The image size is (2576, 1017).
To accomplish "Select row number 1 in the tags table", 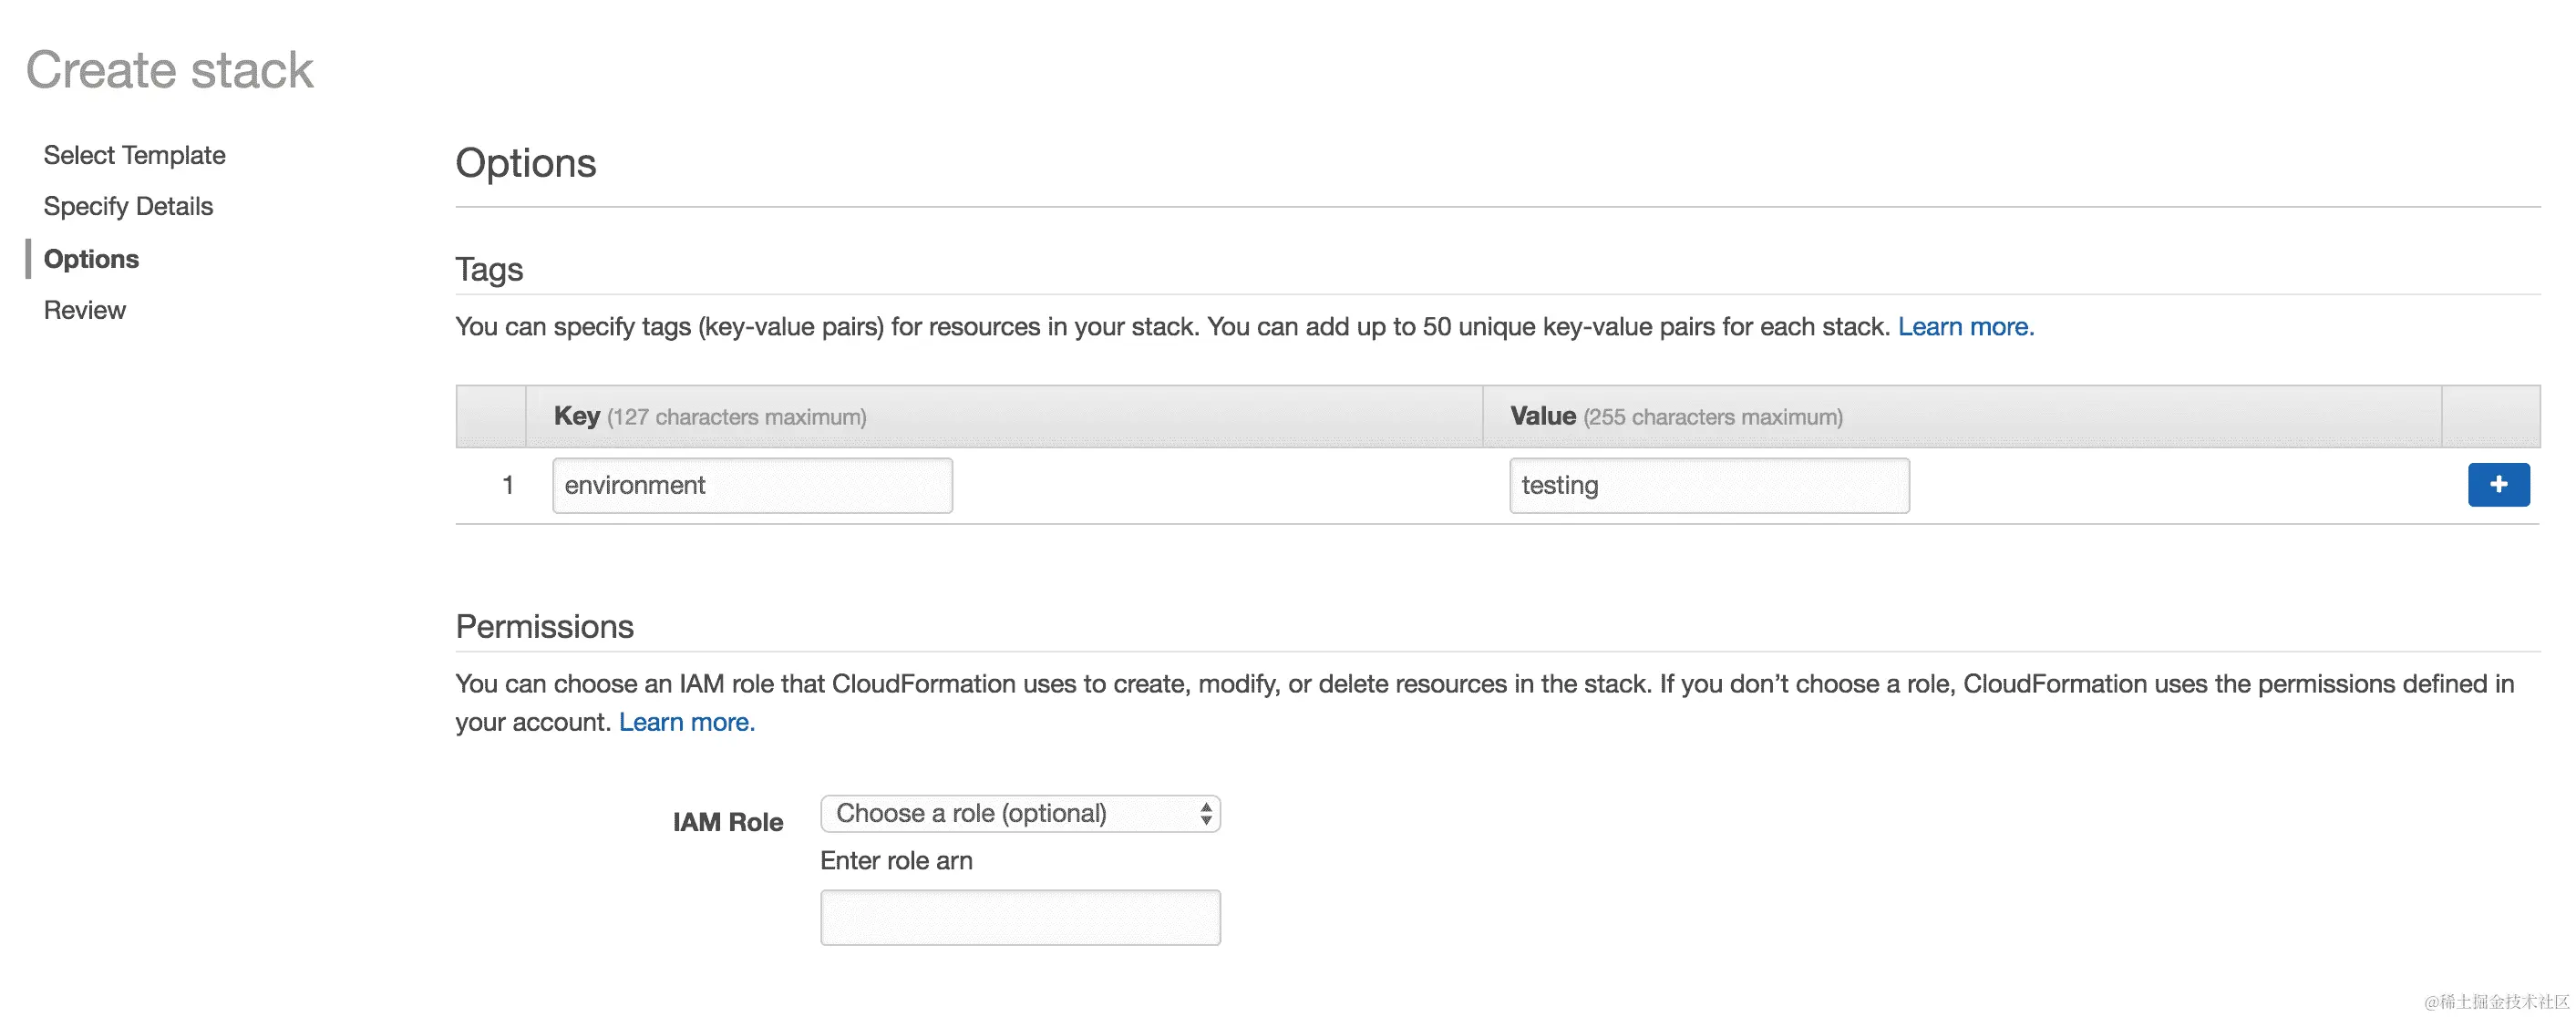I will (x=508, y=485).
